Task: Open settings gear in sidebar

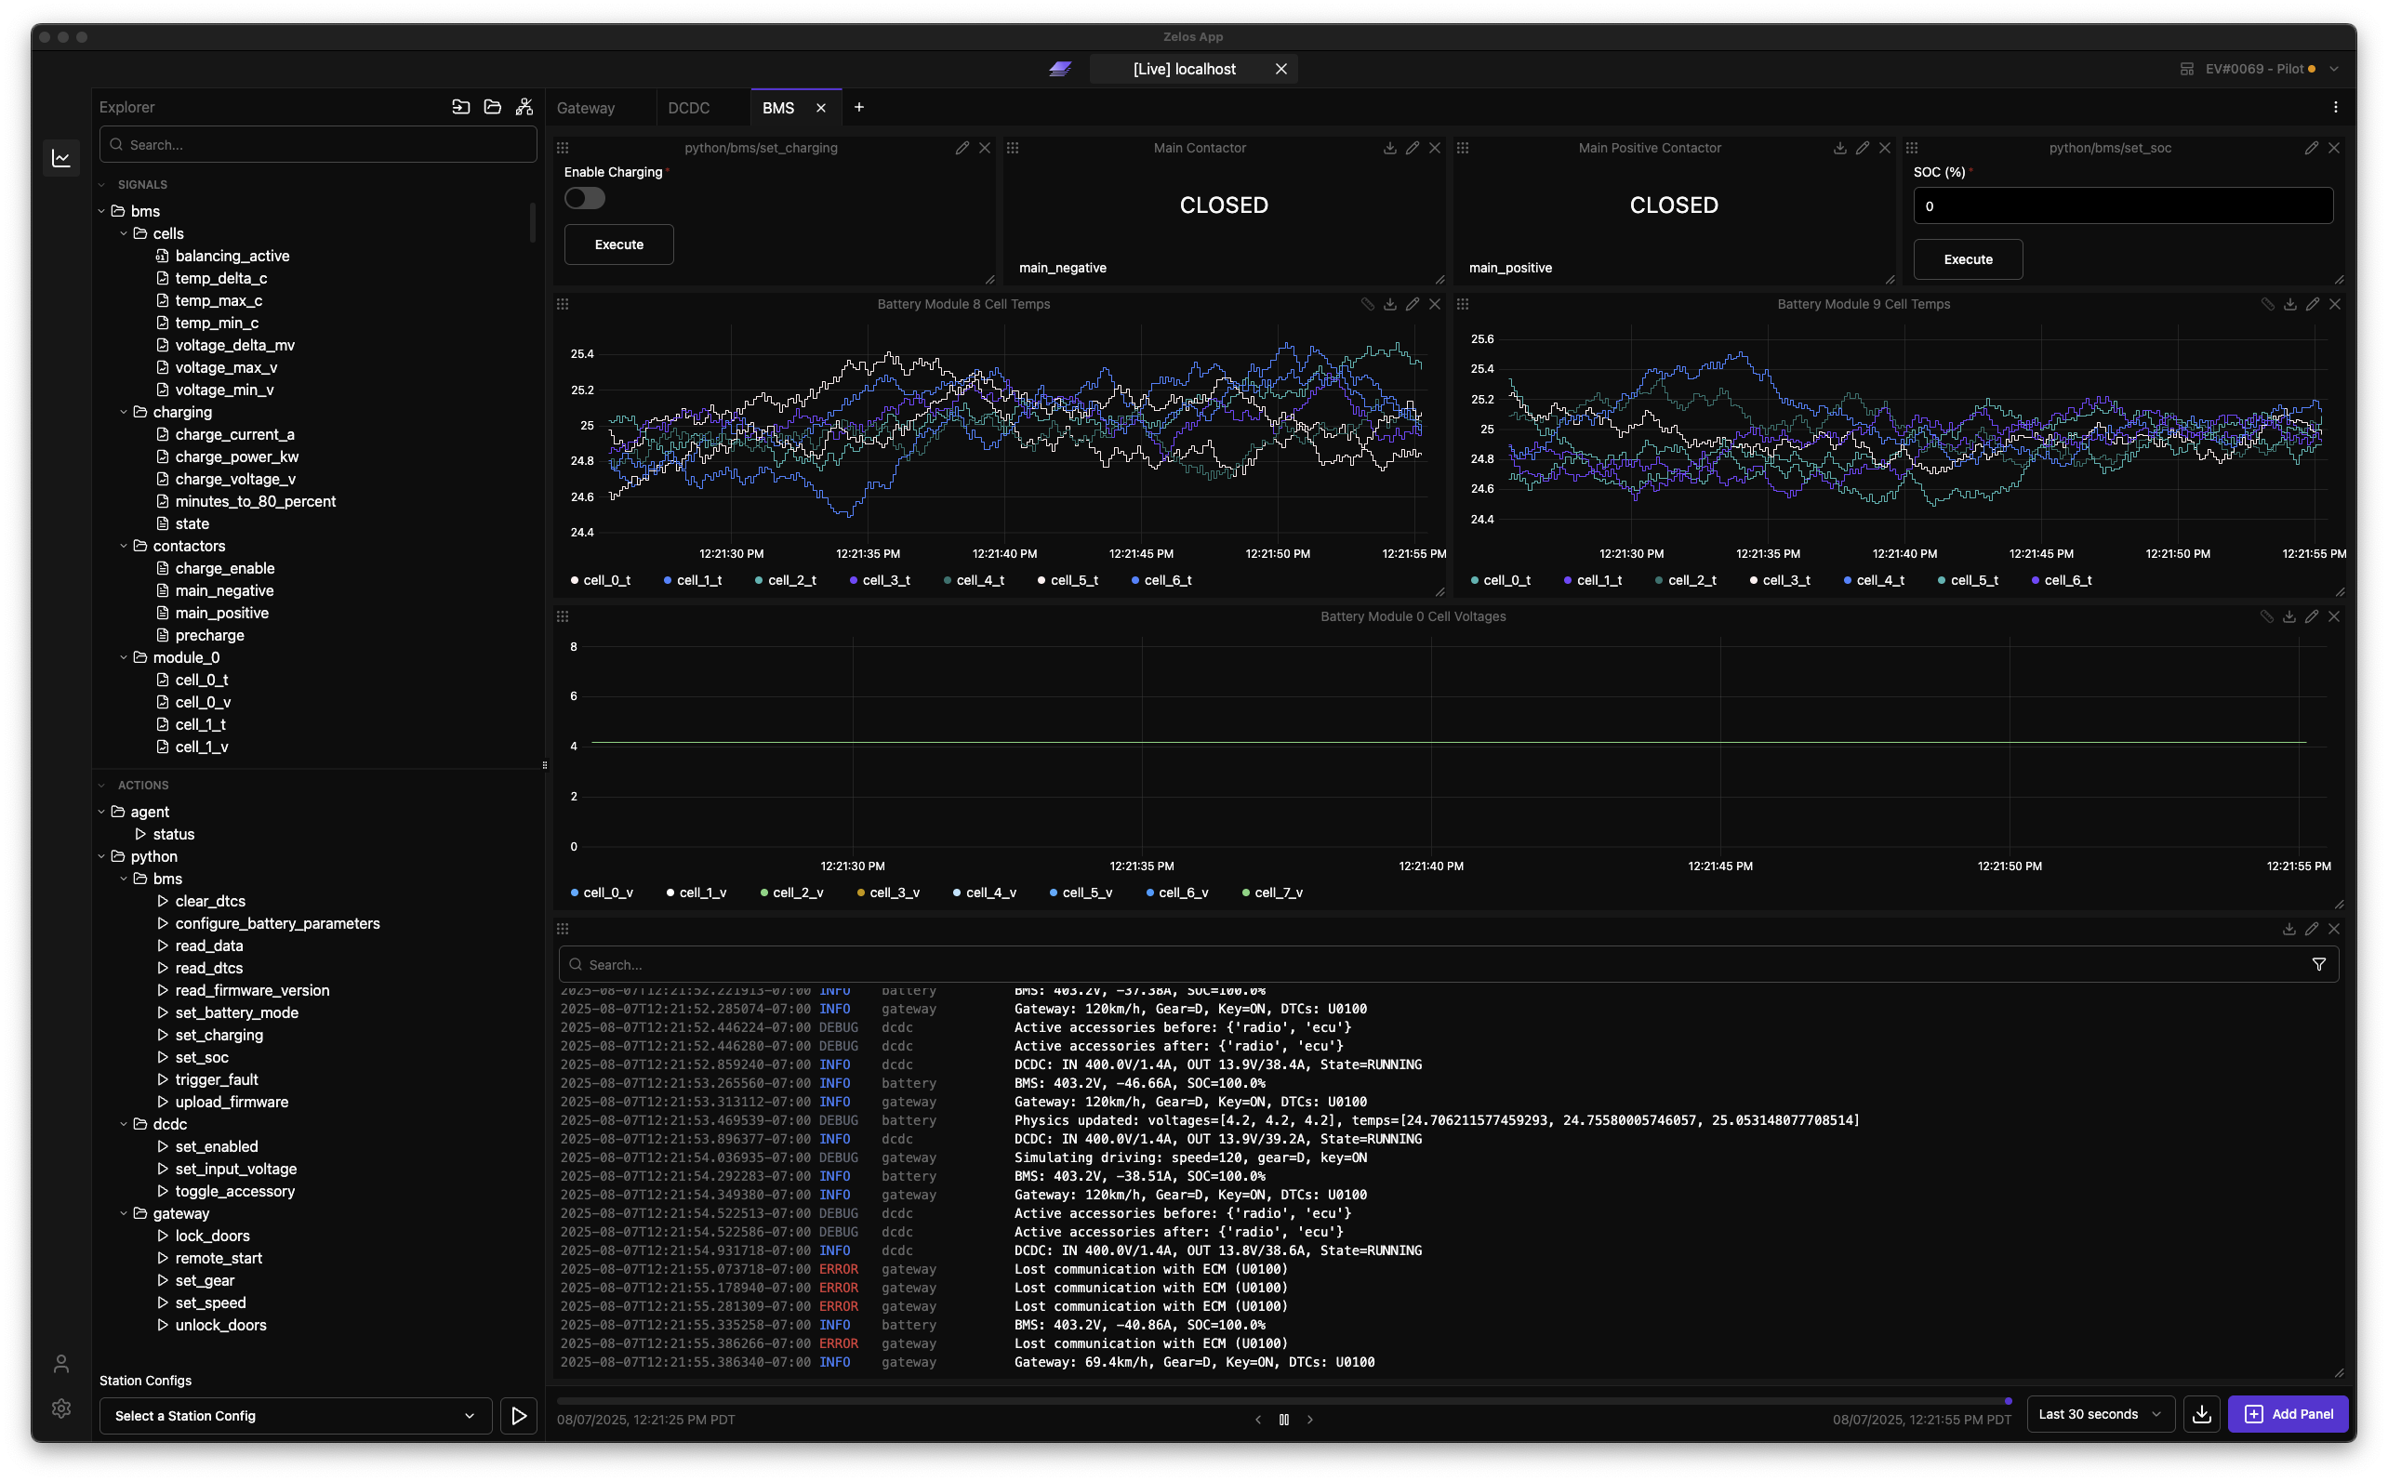Action: (x=60, y=1408)
